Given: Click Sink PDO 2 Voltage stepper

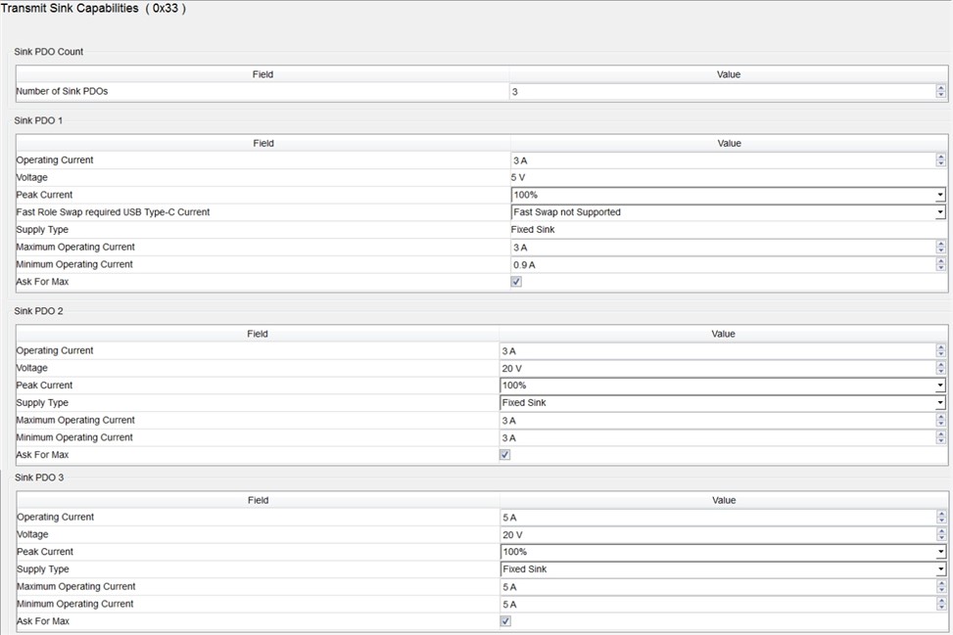Looking at the screenshot, I should click(x=940, y=368).
